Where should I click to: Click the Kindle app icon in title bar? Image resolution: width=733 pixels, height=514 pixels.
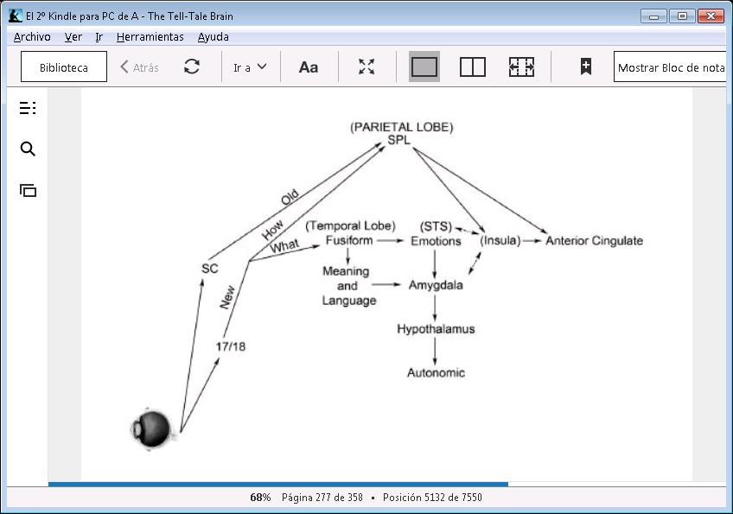[x=16, y=16]
